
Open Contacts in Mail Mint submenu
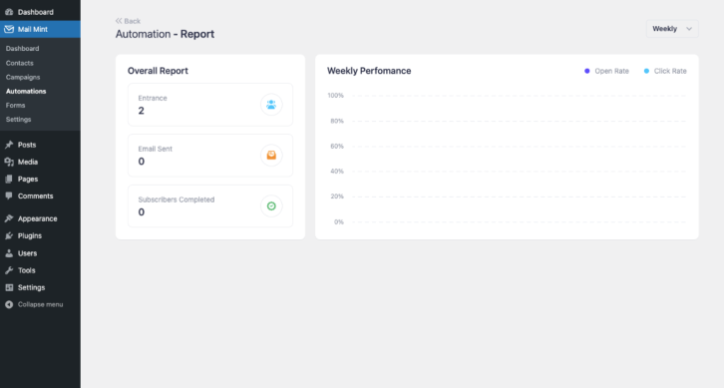[19, 63]
